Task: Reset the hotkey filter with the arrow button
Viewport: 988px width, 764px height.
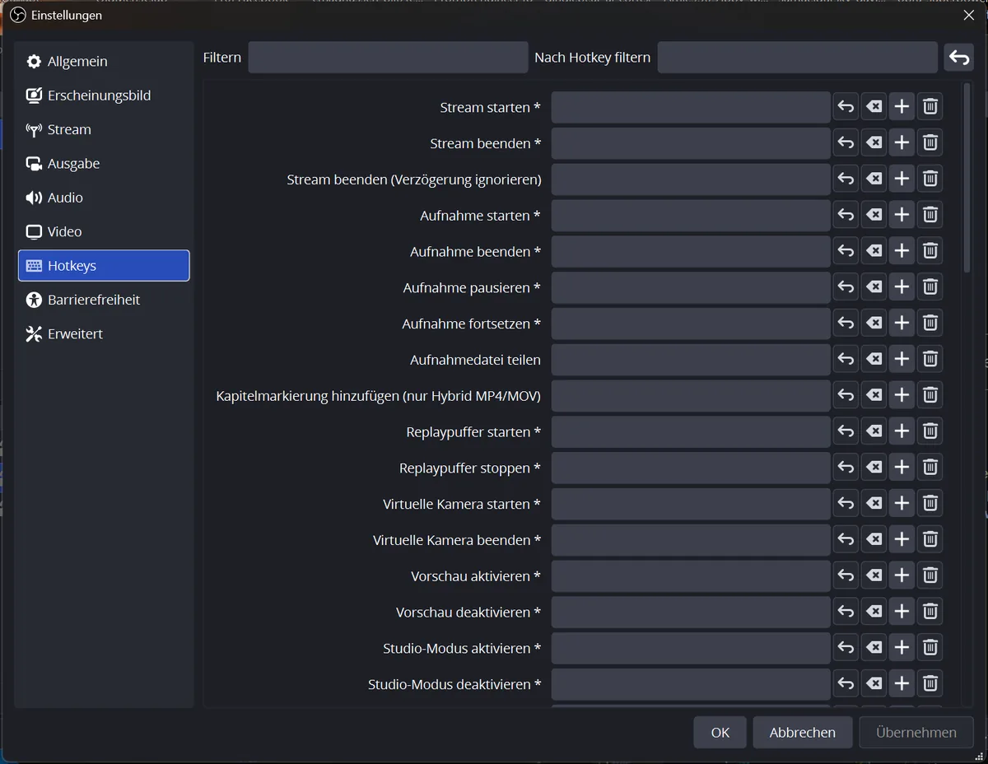Action: point(958,58)
